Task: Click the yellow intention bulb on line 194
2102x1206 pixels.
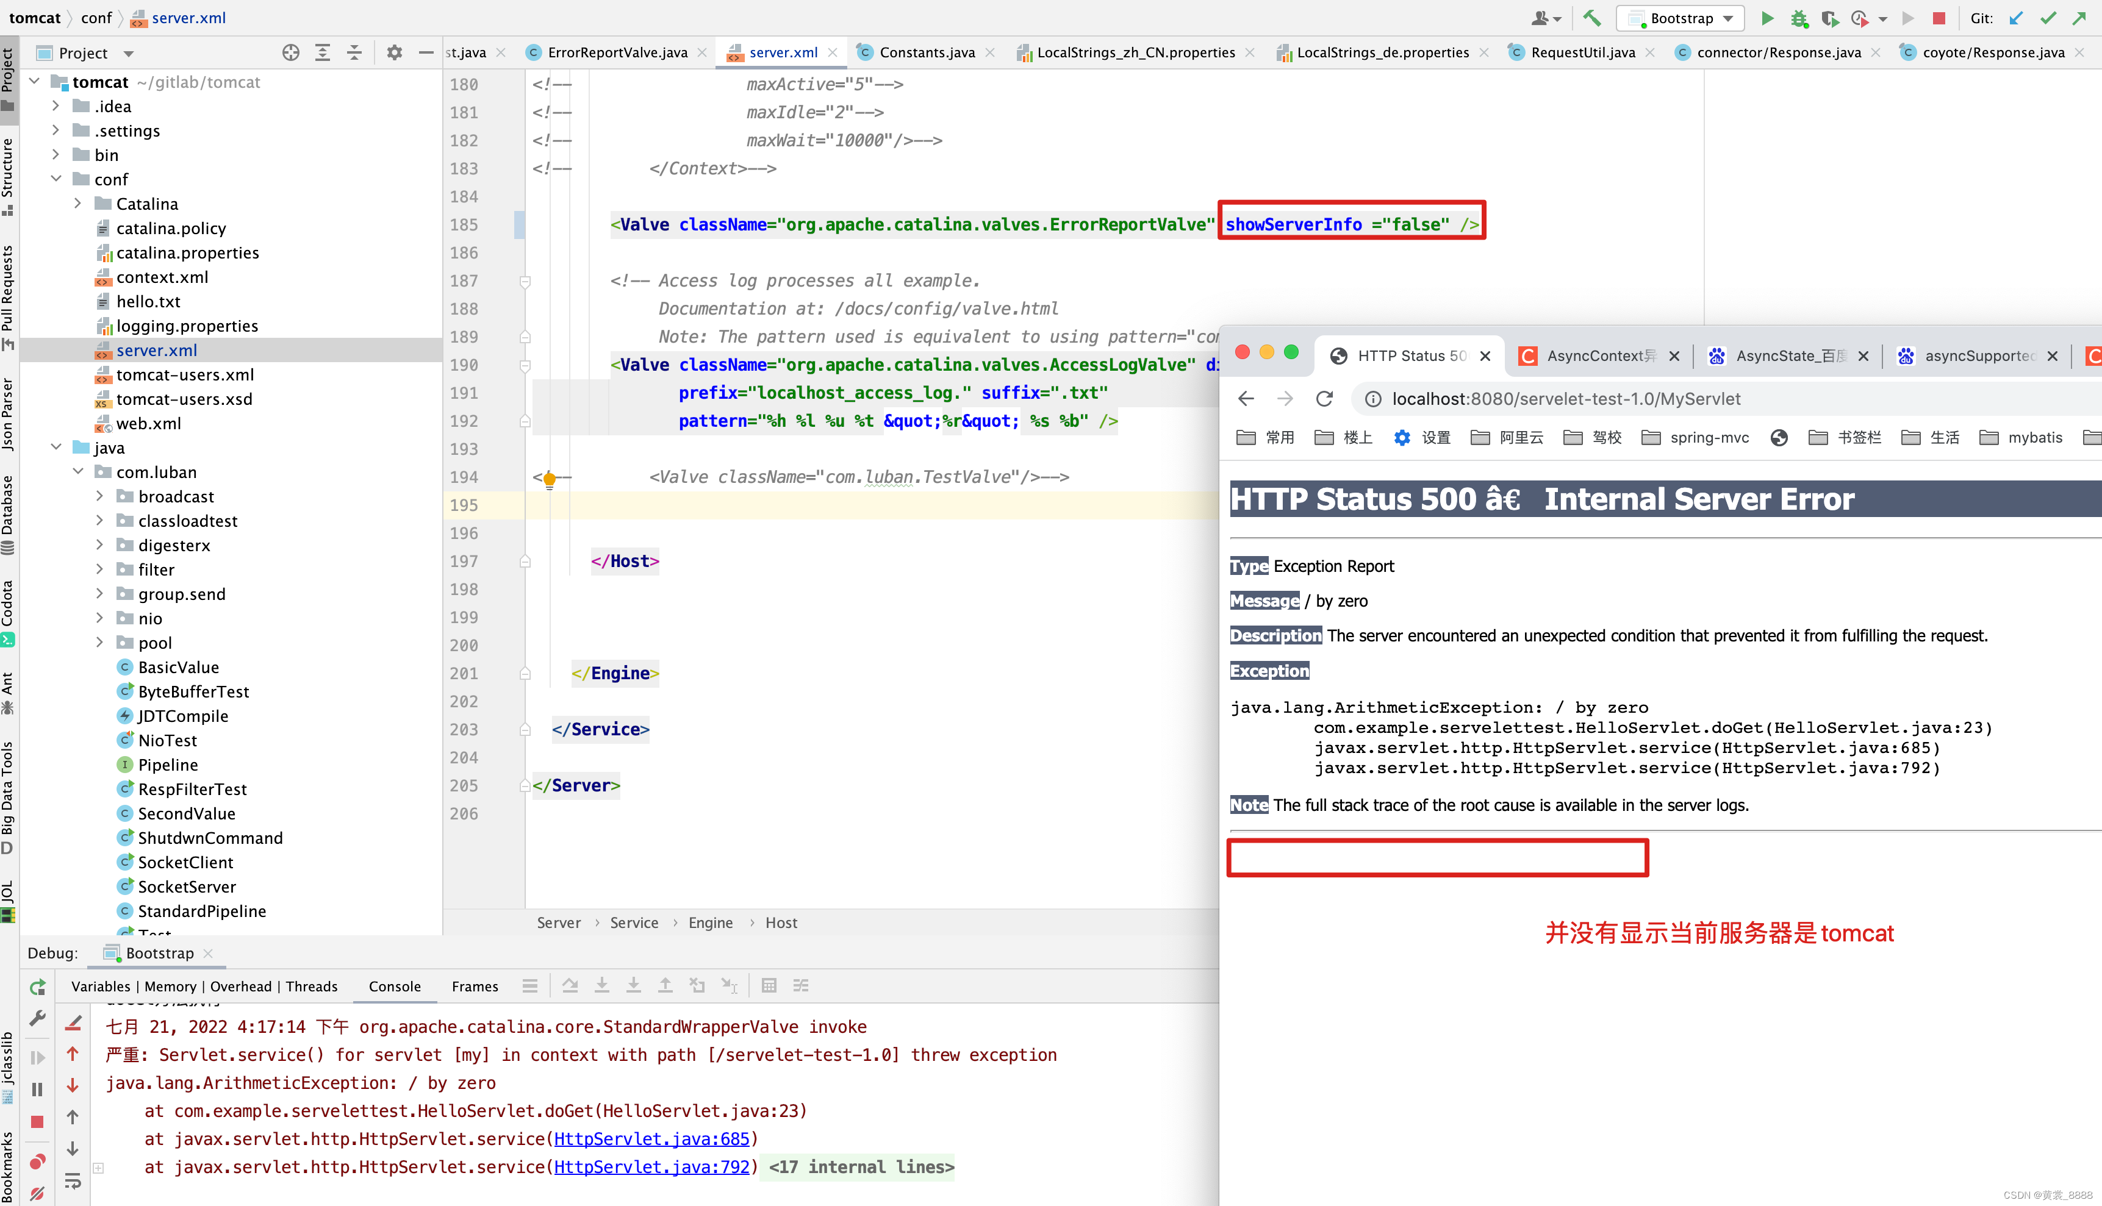Action: (550, 480)
